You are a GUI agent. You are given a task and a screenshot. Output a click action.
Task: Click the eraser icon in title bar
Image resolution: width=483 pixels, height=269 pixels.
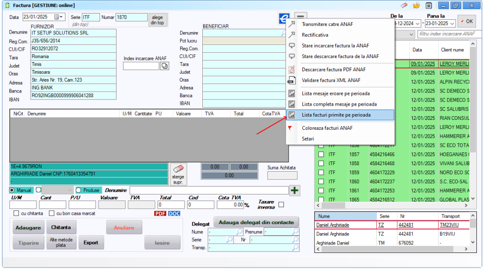pos(404,5)
